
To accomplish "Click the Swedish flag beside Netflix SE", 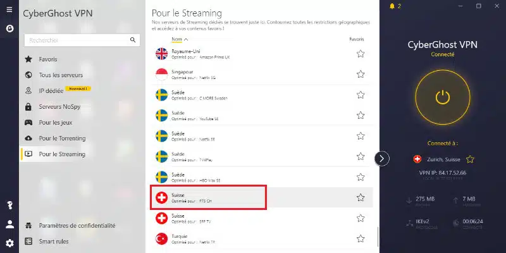I will click(162, 136).
